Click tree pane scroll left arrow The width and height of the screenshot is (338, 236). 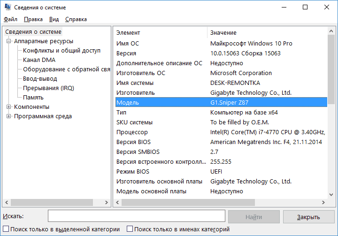coord(7,202)
